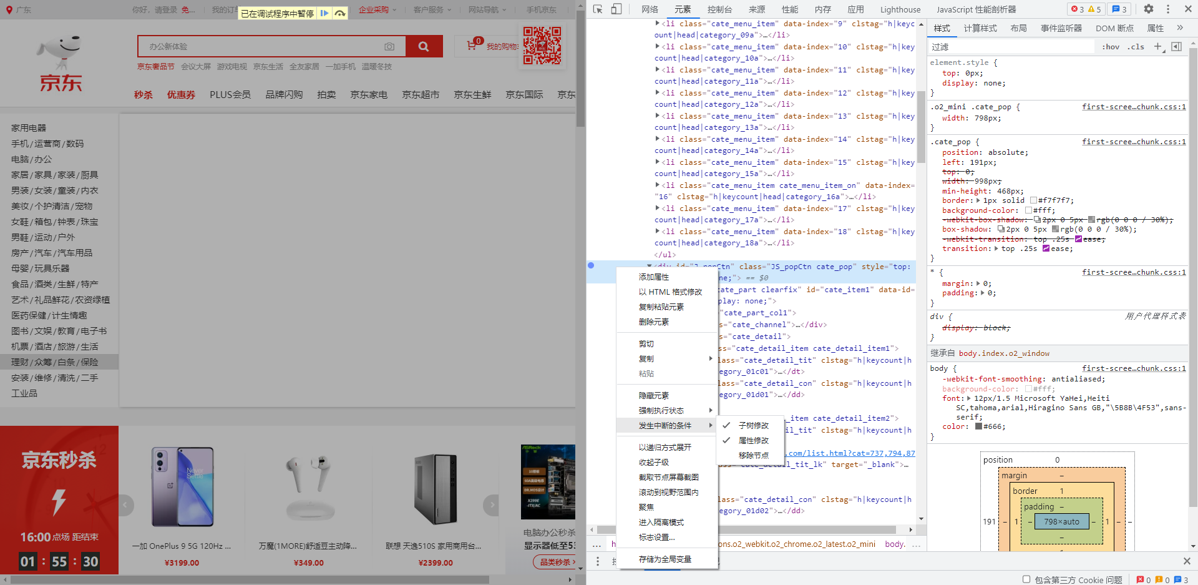The width and height of the screenshot is (1198, 585).
Task: Open shadow editor icon for box-shadow
Action: point(1001,230)
